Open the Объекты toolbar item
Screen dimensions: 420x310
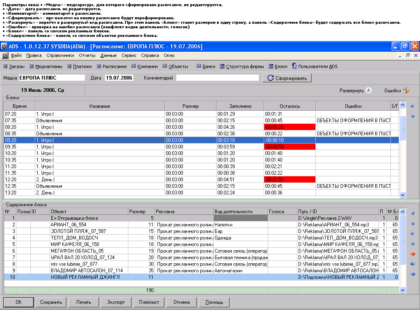[175, 66]
